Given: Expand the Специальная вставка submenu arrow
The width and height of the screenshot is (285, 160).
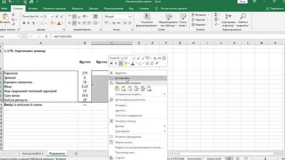Looking at the screenshot, I should click(164, 94).
